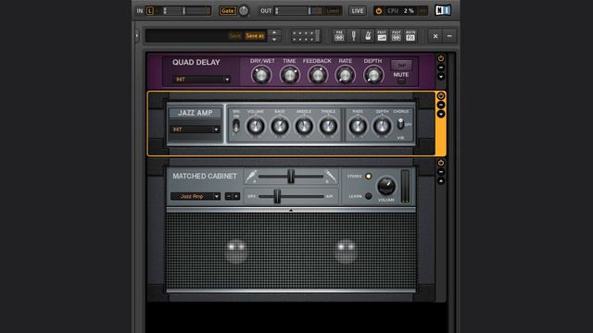Open the Jazz Amp INIT preset dropdown
This screenshot has height=333, width=593.
195,129
